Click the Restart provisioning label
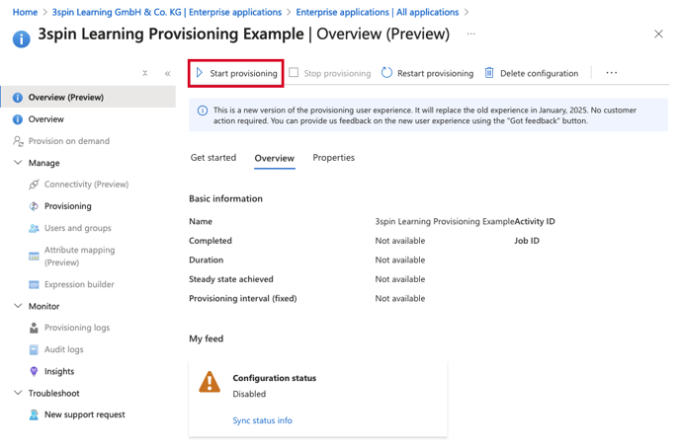 (436, 73)
